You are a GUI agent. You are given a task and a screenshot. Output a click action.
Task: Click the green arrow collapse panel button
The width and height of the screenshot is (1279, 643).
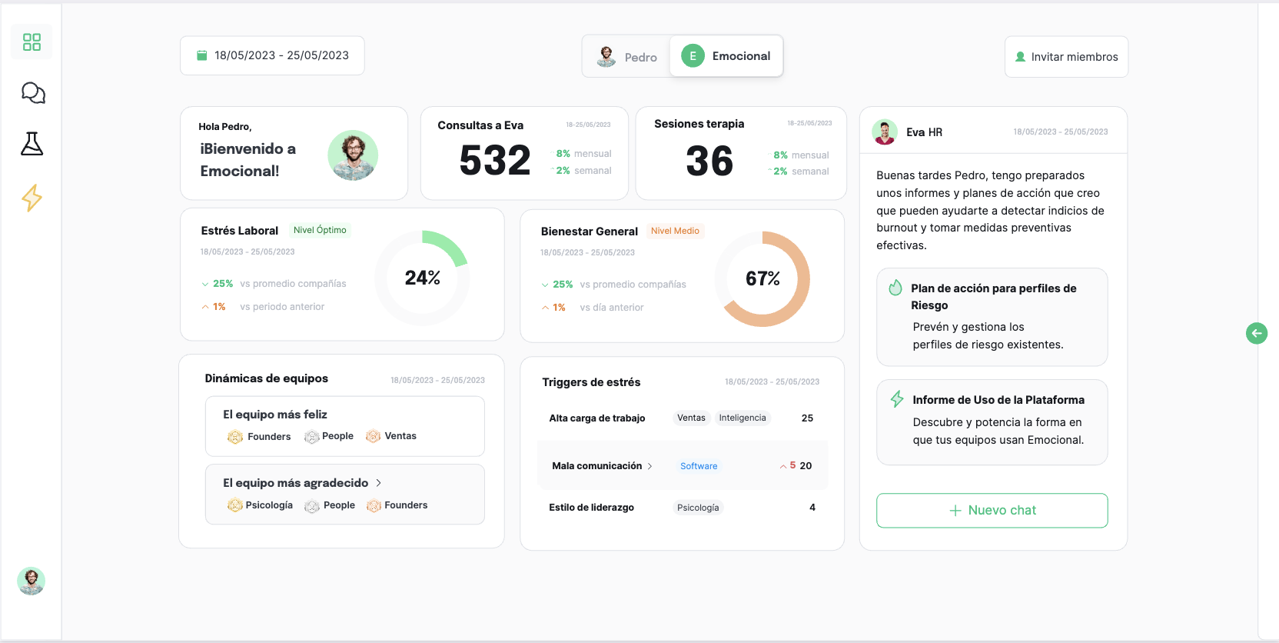[1256, 333]
